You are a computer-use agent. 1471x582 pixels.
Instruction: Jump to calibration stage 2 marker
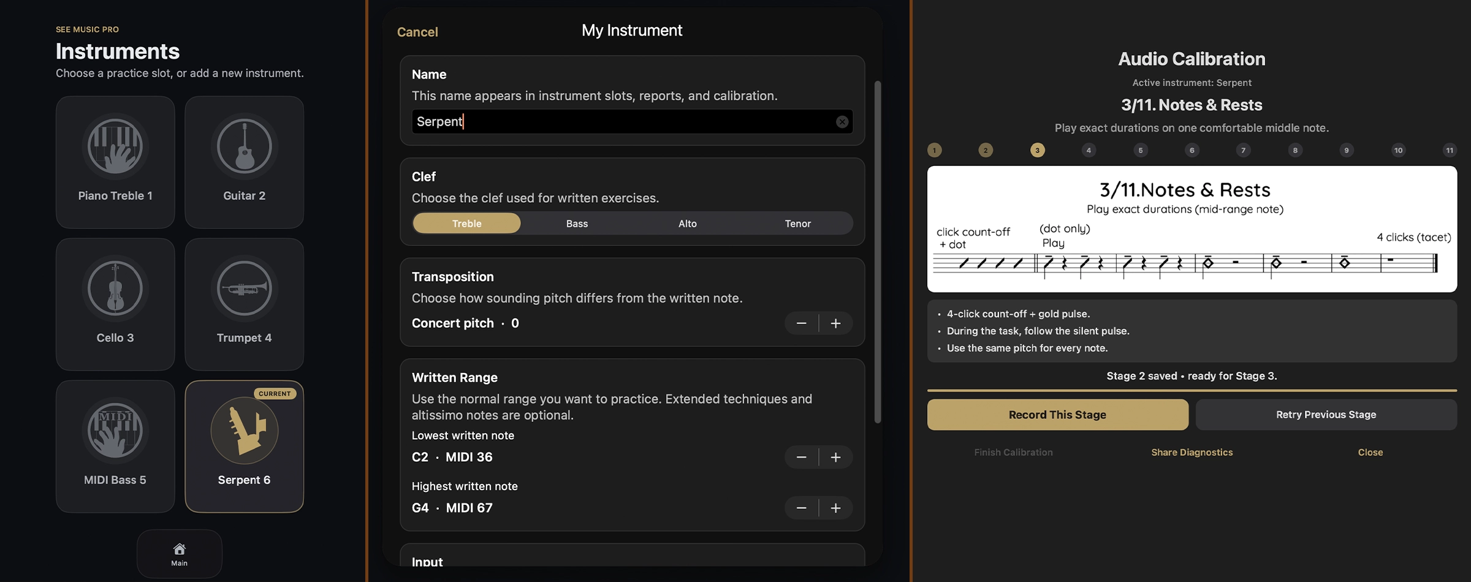(986, 150)
